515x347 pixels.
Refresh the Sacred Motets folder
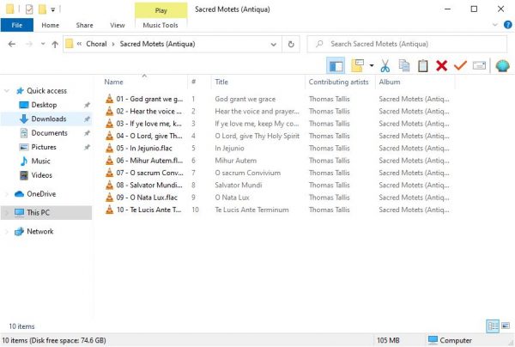point(291,44)
